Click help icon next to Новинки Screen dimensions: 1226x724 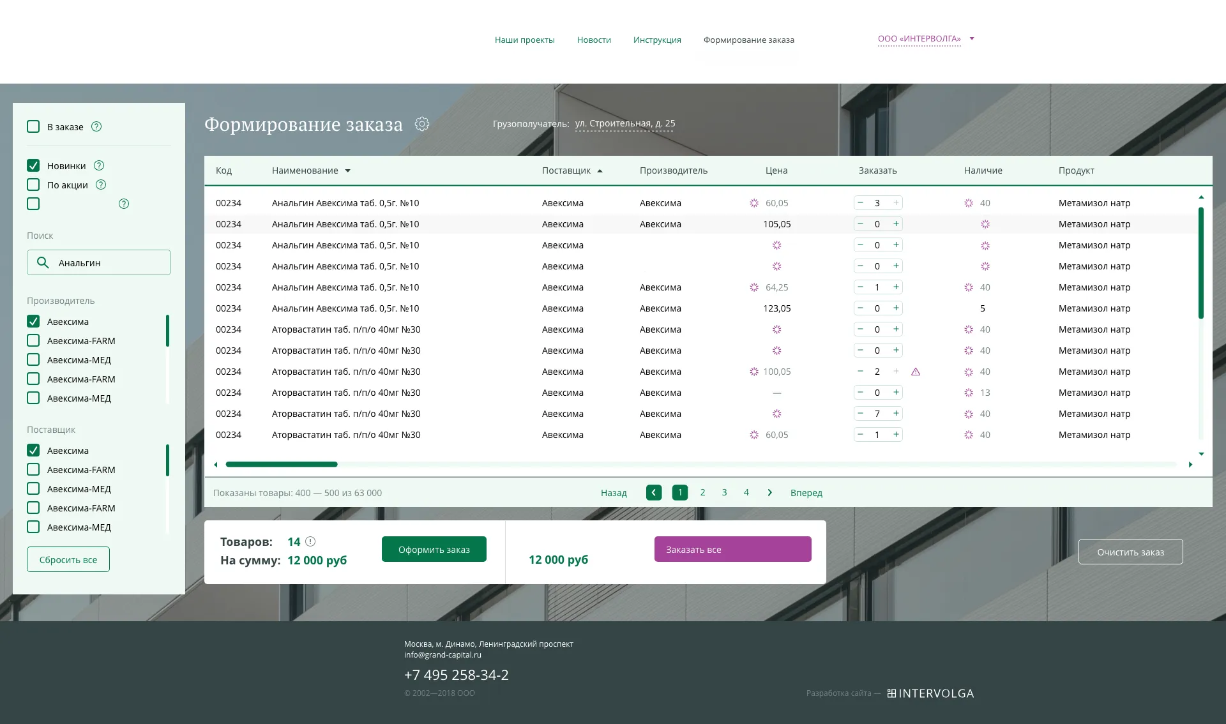point(99,165)
